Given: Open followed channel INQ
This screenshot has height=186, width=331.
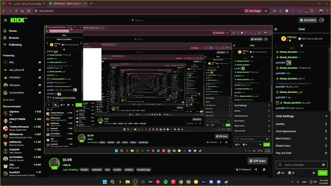Looking at the screenshot, I should coord(22,62).
